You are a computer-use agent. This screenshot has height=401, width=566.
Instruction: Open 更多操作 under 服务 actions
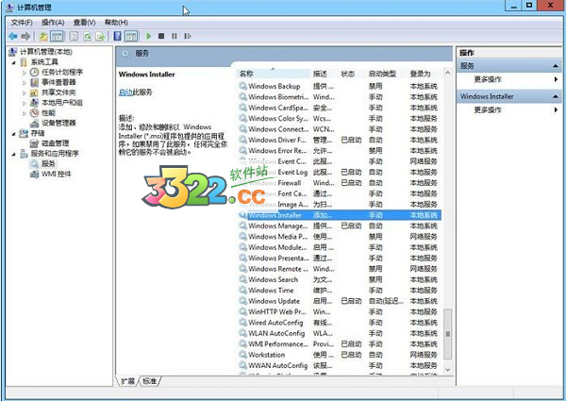[x=491, y=80]
